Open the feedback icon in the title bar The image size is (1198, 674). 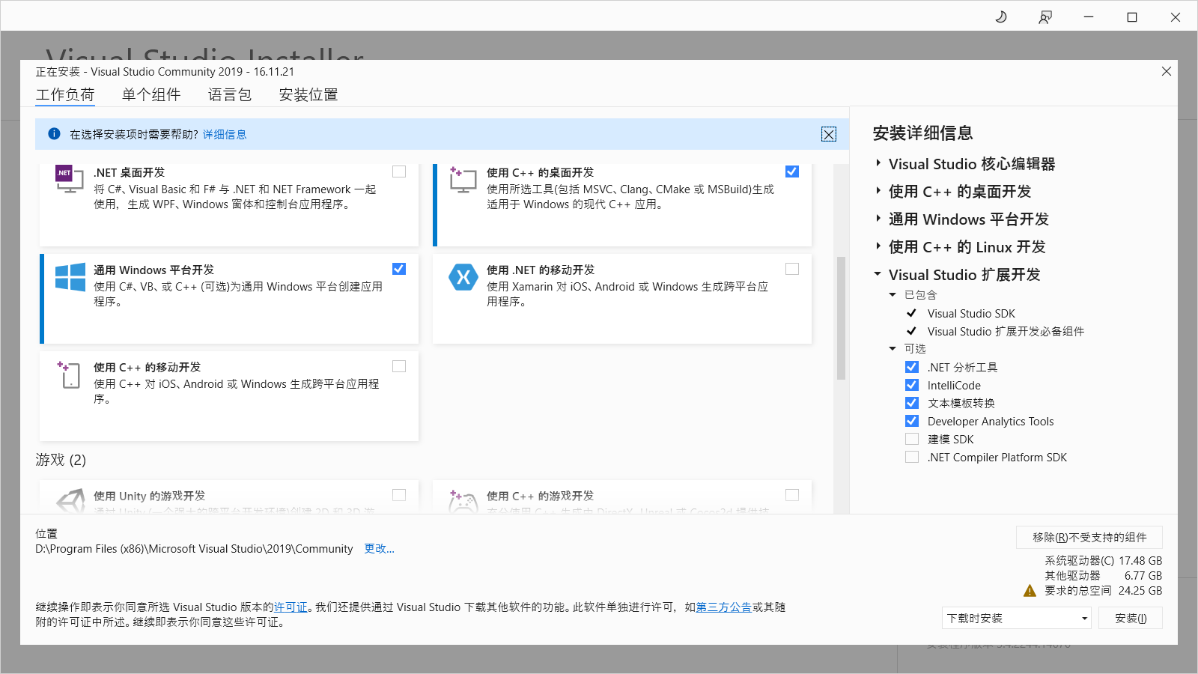pyautogui.click(x=1045, y=16)
